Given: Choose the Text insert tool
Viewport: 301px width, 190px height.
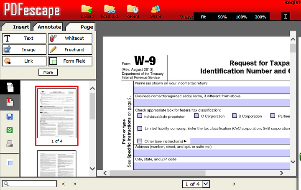Looking at the screenshot, I should tap(24, 38).
